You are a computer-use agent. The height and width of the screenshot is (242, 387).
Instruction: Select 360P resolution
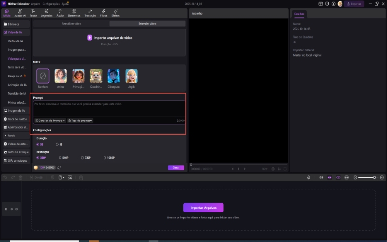pos(41,158)
